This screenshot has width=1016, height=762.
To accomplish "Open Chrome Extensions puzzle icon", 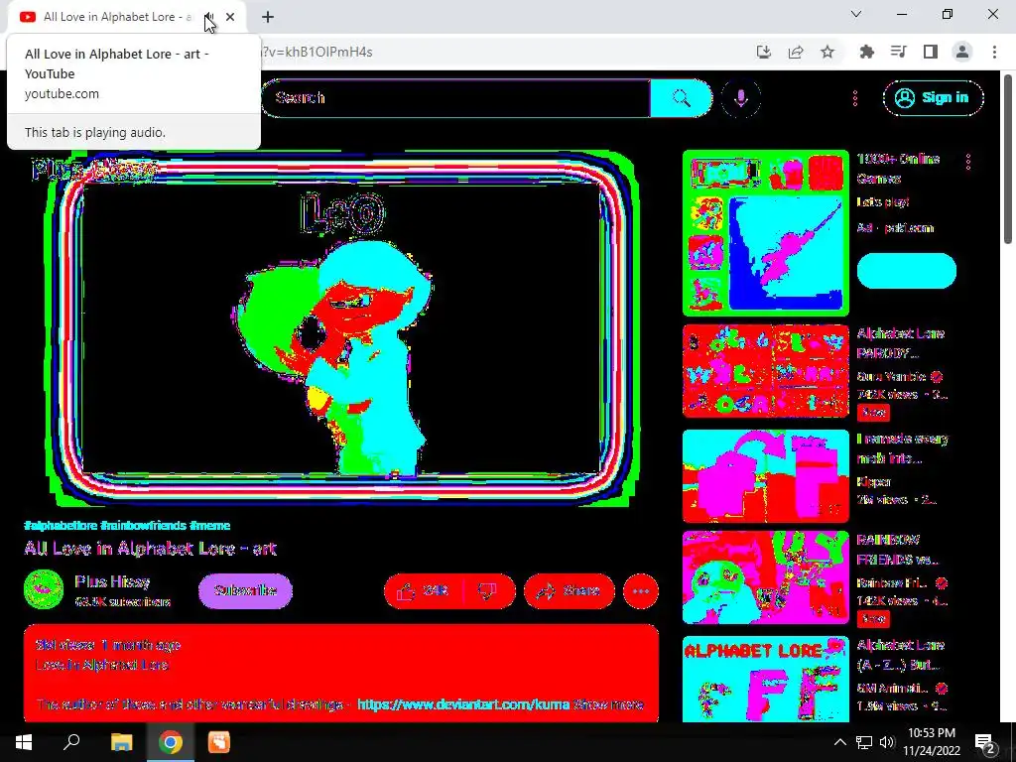I will click(x=866, y=52).
